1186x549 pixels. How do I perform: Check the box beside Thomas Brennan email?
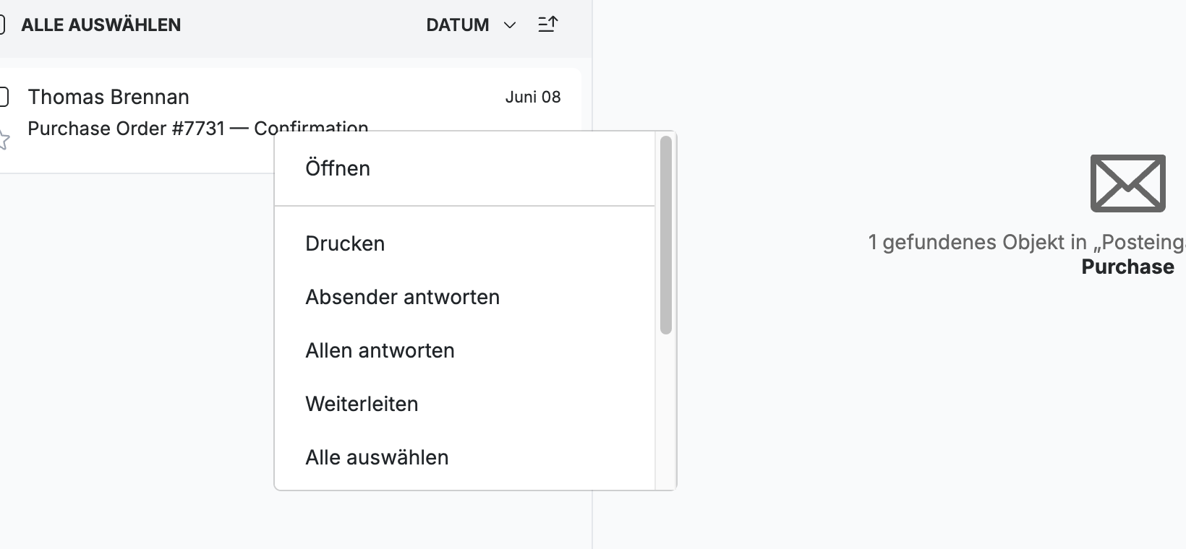(4, 97)
